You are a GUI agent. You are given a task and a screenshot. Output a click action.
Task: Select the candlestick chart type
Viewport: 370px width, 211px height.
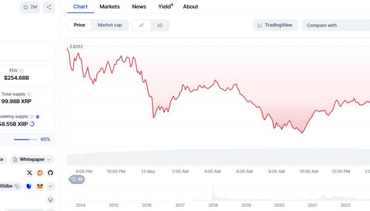(x=160, y=25)
